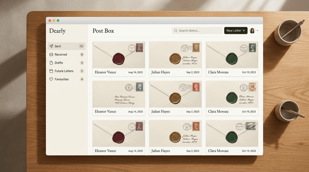Screen dimensions: 309x172
Task: Click green wax seal beside Clara Moreau handwriting
Action: tap(232, 98)
